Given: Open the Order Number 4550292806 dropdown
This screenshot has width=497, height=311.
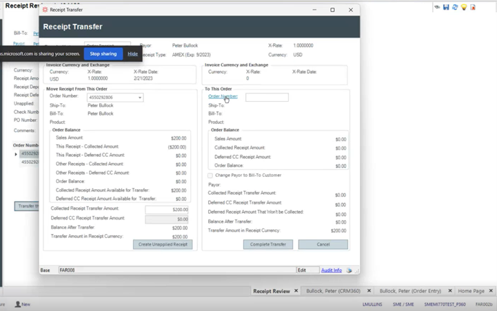Looking at the screenshot, I should (x=140, y=98).
